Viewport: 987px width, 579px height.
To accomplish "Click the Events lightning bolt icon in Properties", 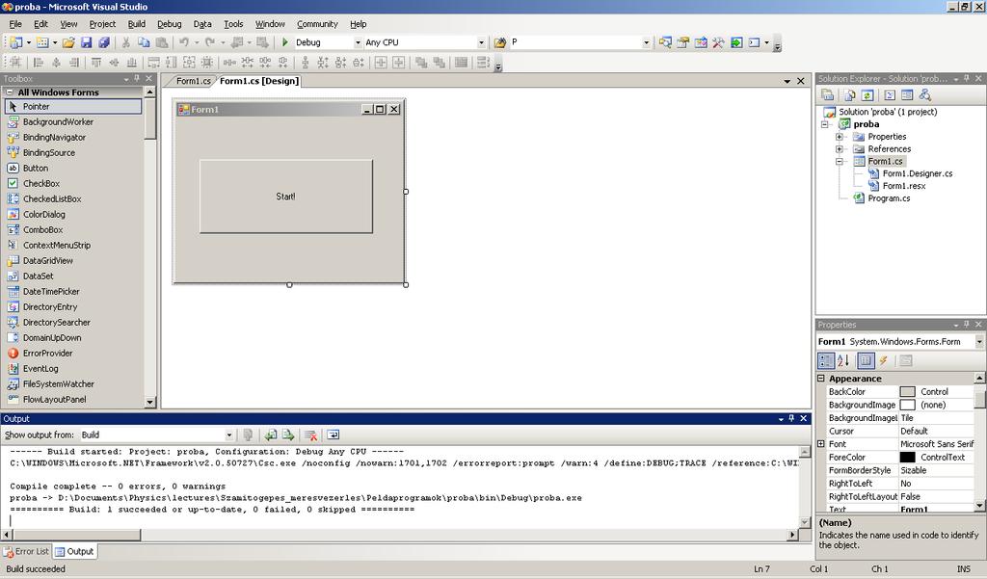I will pos(884,360).
